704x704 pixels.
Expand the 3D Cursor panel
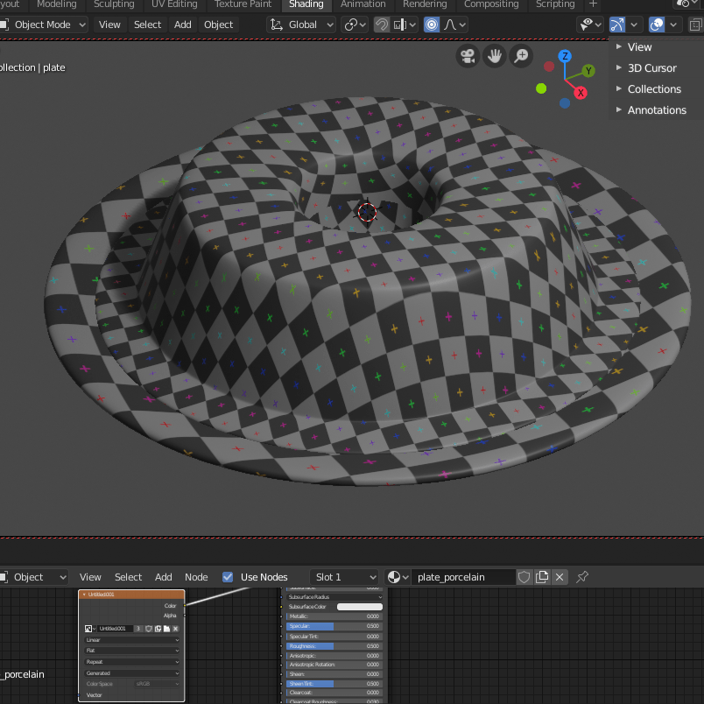(651, 67)
